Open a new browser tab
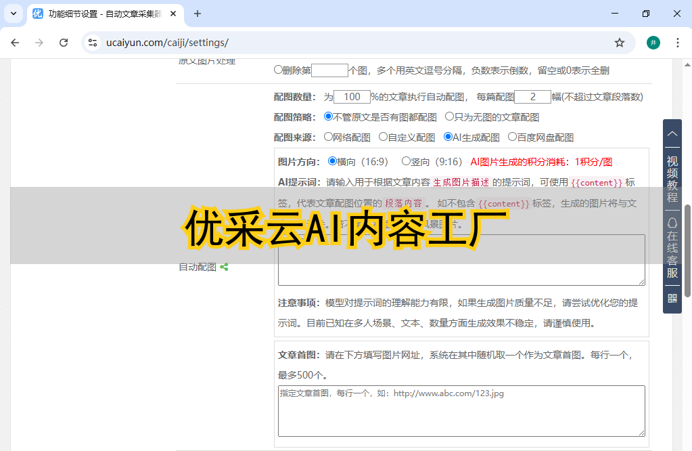692x451 pixels. tap(198, 14)
